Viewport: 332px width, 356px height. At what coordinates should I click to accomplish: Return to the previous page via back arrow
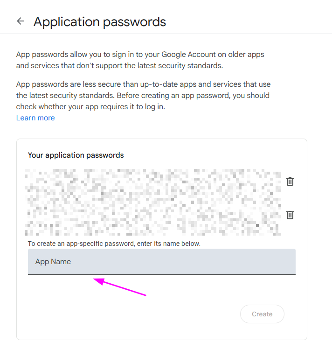pyautogui.click(x=21, y=21)
